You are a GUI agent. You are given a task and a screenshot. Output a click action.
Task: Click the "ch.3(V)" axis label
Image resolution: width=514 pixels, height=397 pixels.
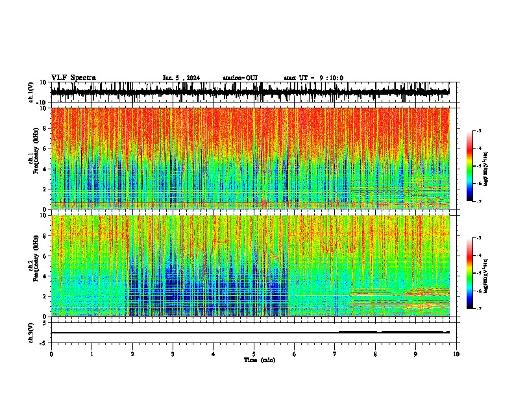click(x=31, y=333)
